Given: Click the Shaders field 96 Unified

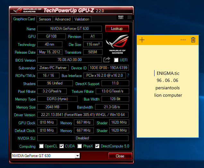Looking at the screenshot, I should 55,83.
